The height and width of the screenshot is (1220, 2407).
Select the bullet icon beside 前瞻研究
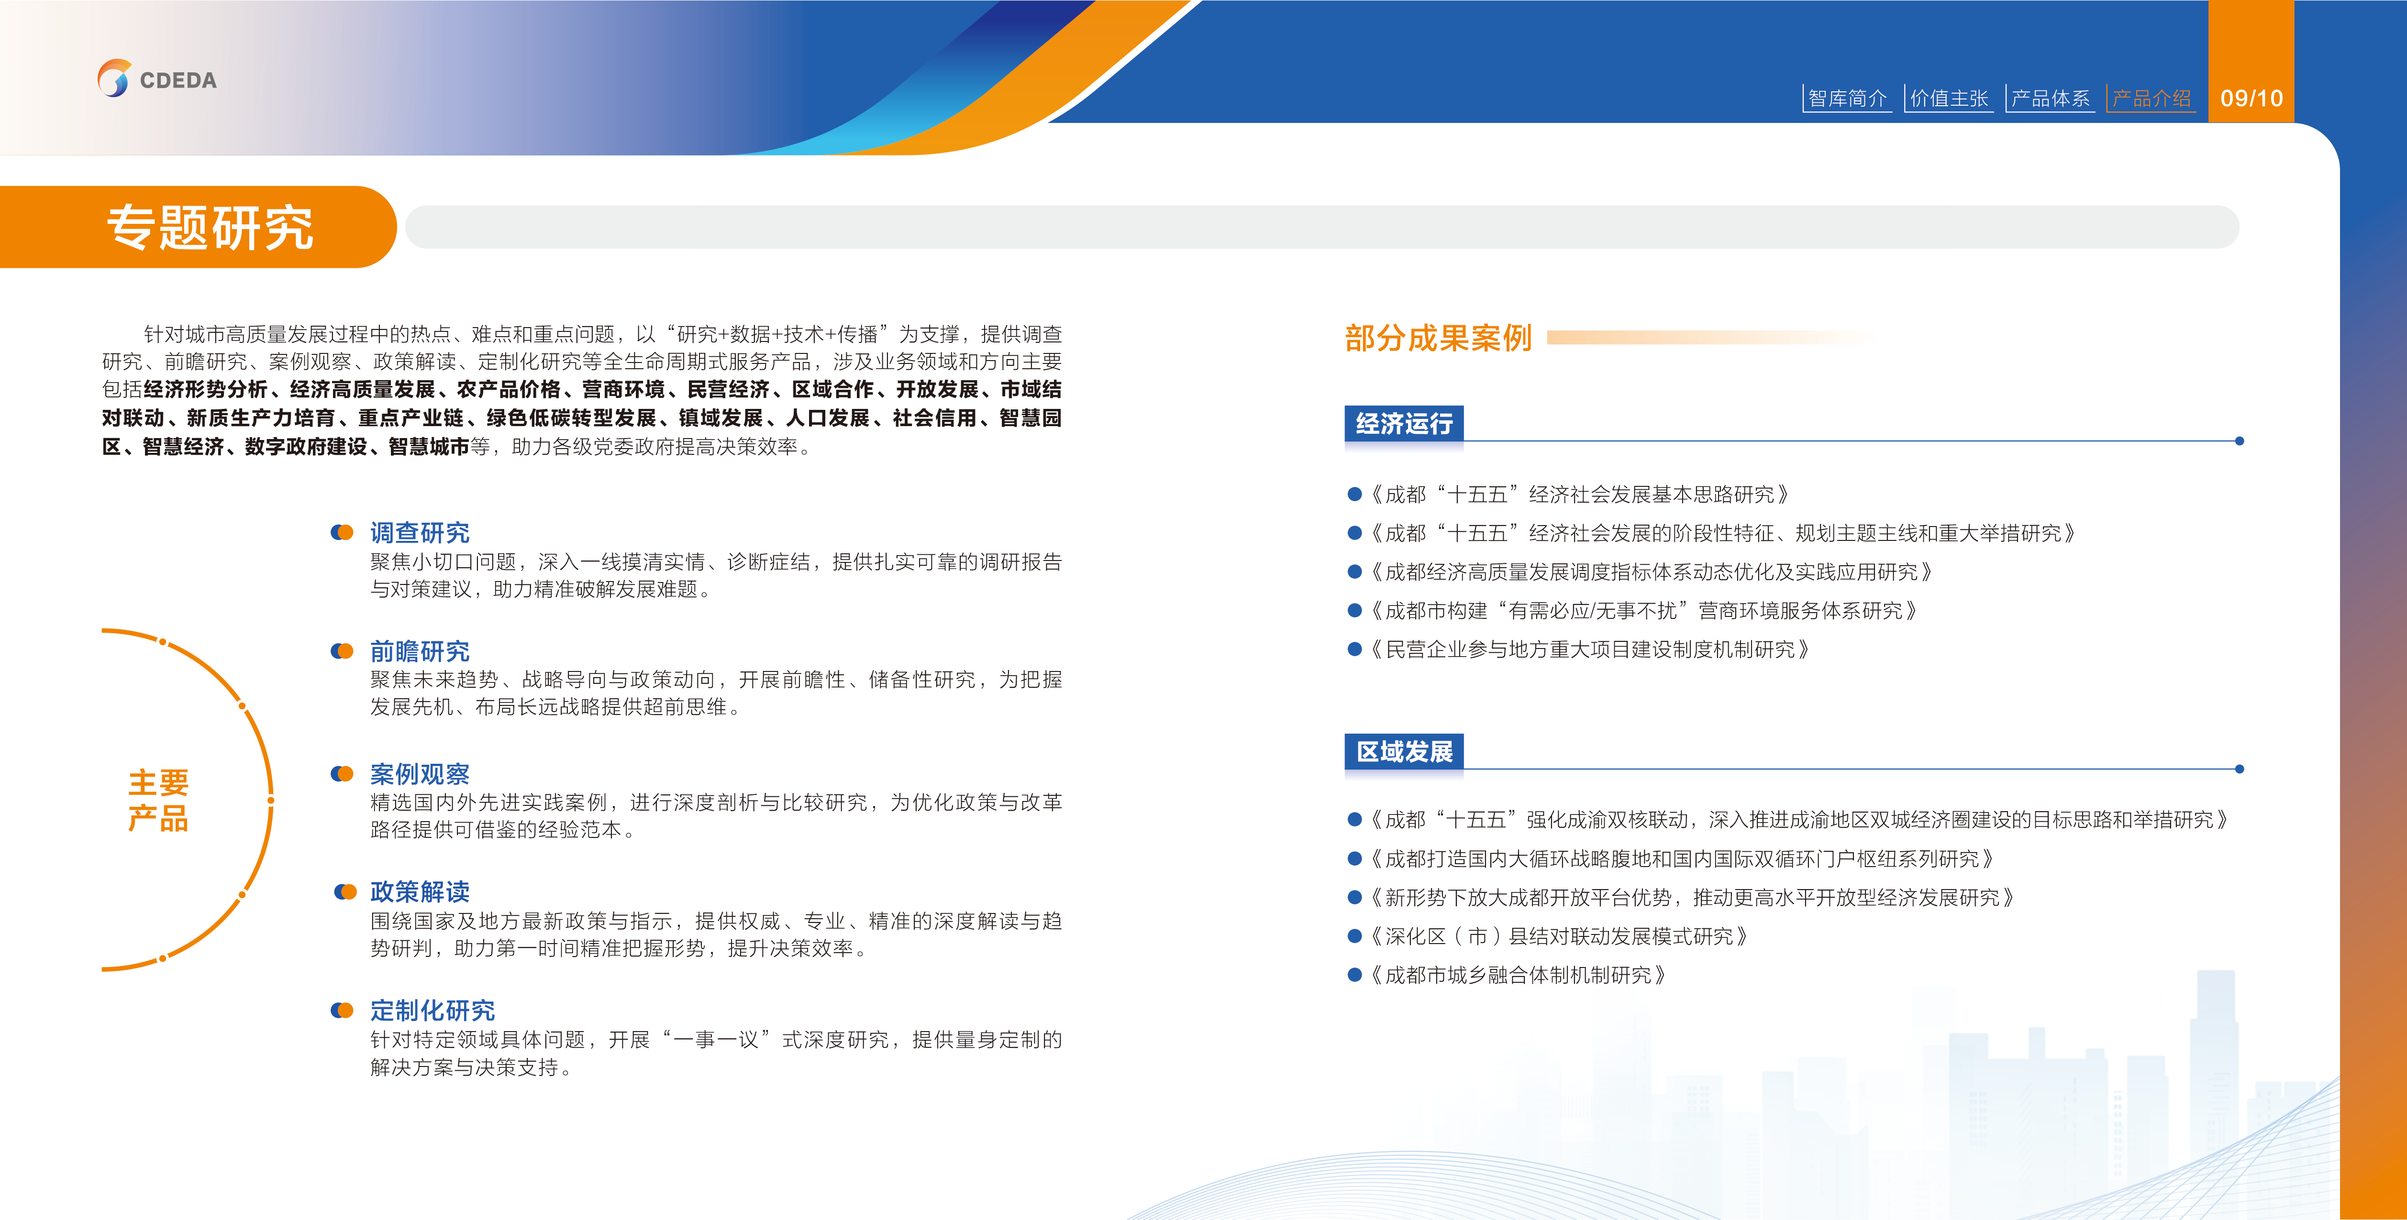(x=341, y=652)
